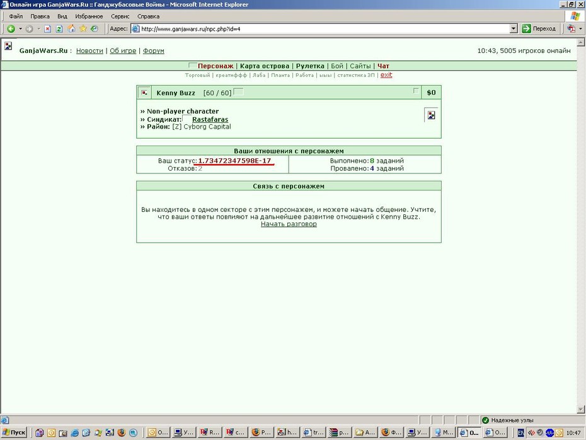Stop page loading with red X icon
586x440 pixels.
(x=47, y=29)
